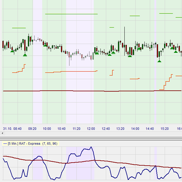Click the 10:00 time axis label

click(x=47, y=129)
